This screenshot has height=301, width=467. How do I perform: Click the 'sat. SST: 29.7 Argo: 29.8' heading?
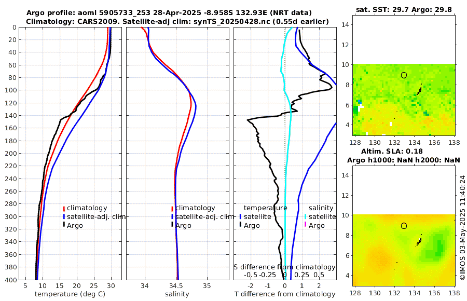point(404,9)
